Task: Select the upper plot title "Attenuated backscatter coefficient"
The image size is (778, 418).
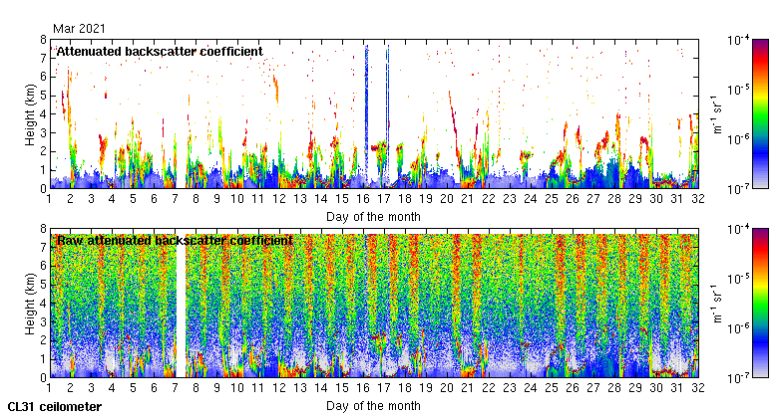Action: point(160,51)
